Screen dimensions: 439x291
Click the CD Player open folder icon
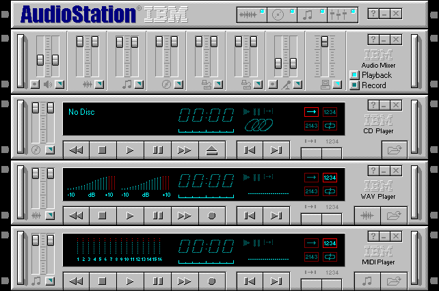coord(395,150)
